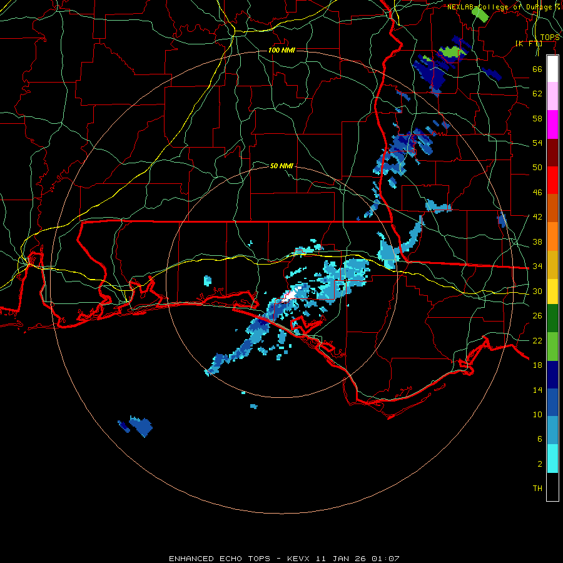Click the navy blue legend swatch
Viewport: 563px width, 563px height.
tap(552, 375)
